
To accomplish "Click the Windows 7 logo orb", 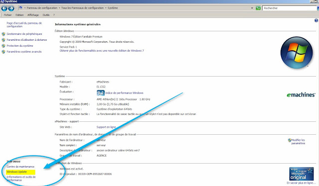I will (x=297, y=52).
